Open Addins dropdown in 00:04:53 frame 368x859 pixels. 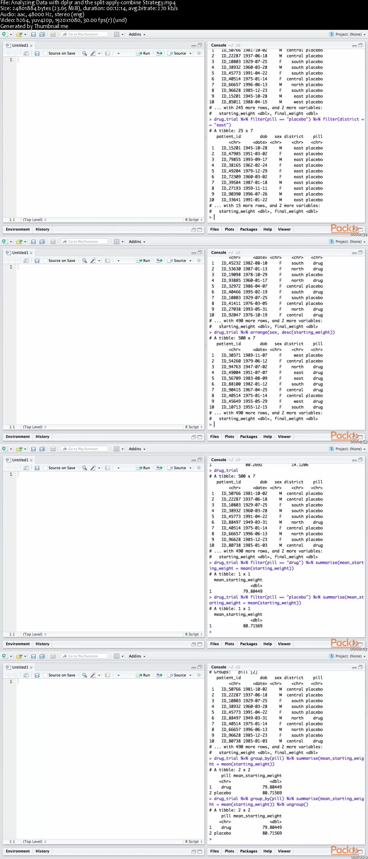click(137, 242)
